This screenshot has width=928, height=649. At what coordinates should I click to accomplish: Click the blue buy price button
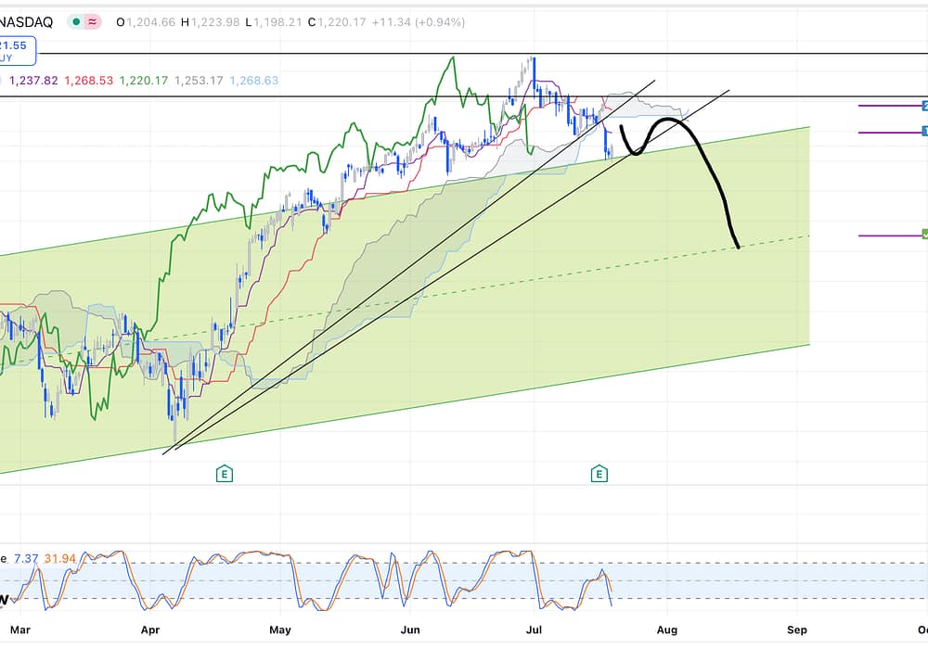point(16,50)
